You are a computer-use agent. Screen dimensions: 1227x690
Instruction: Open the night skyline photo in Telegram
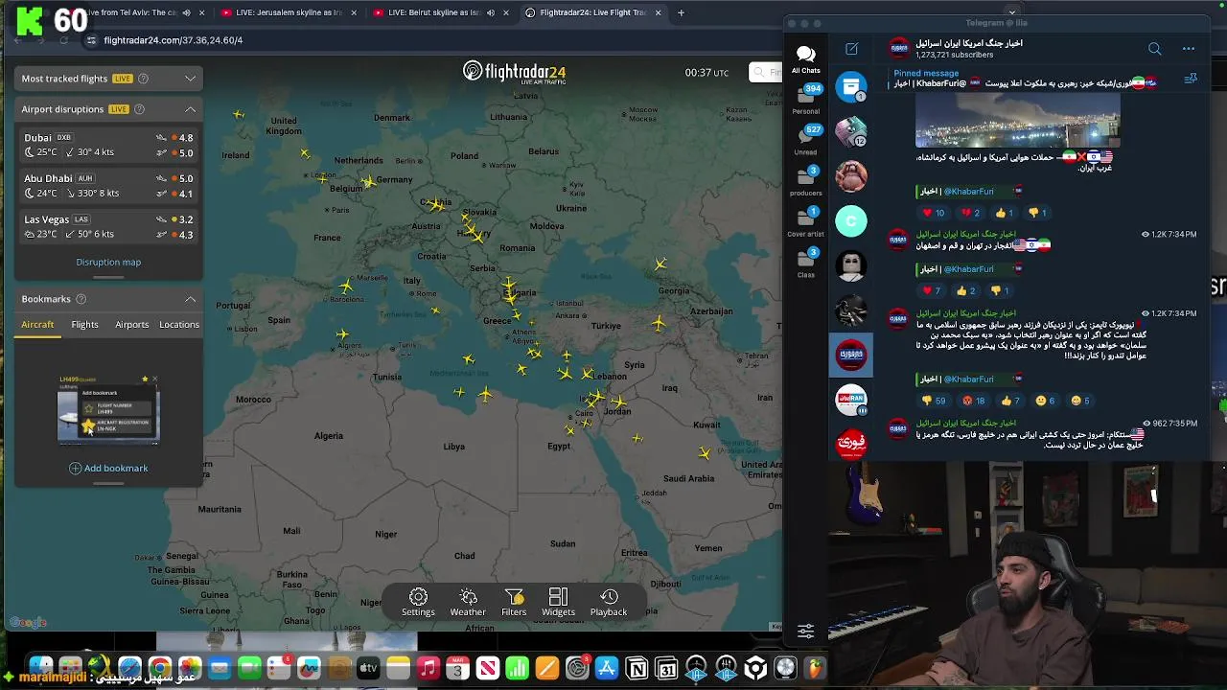pyautogui.click(x=1017, y=121)
